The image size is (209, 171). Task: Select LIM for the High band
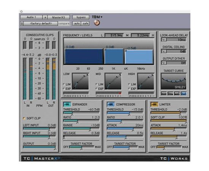[129, 84]
